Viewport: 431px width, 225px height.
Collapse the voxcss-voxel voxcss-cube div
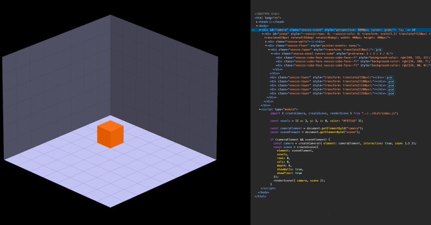click(272, 54)
